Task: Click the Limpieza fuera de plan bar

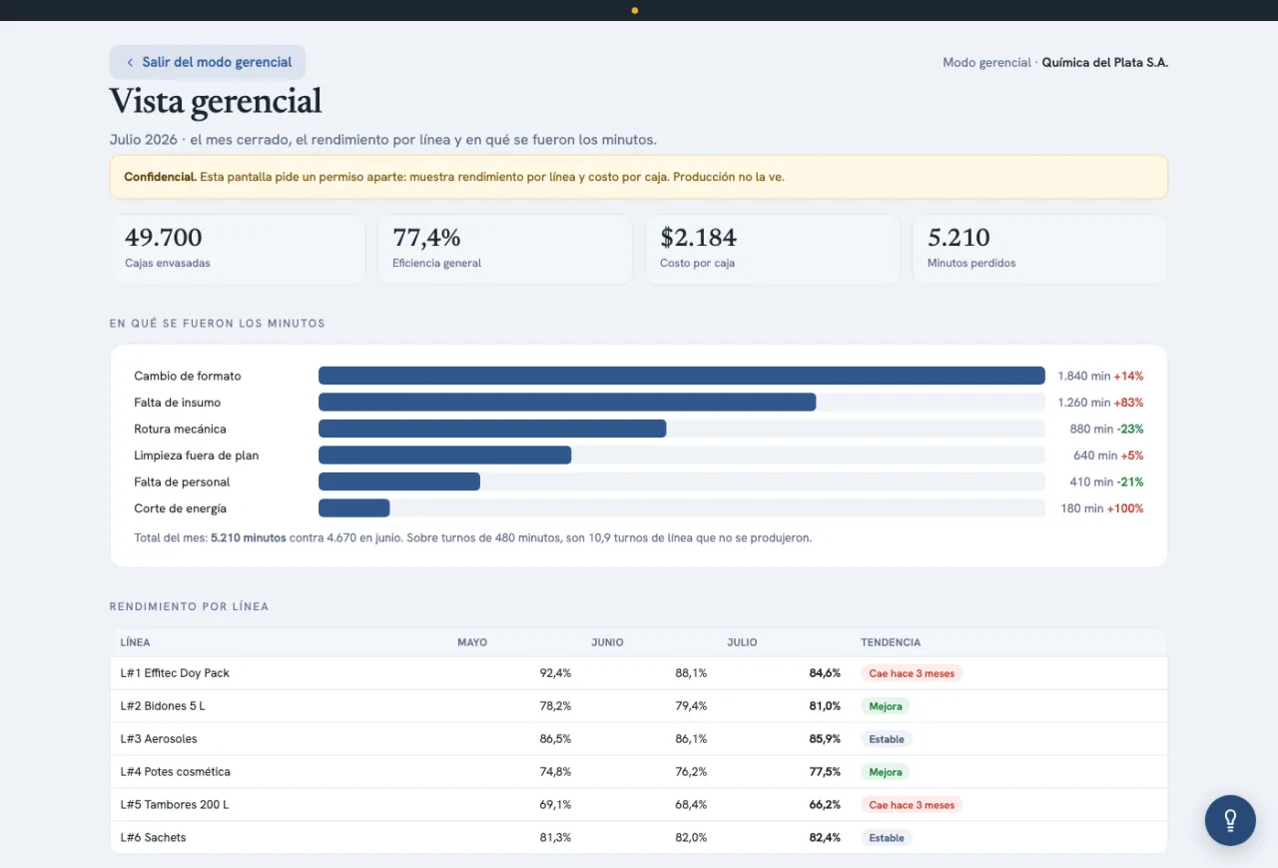Action: point(444,455)
